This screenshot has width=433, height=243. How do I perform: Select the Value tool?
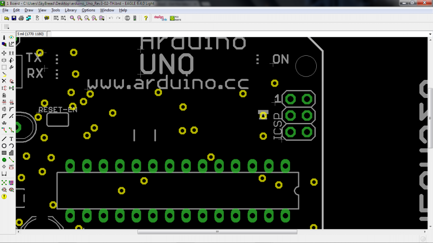tap(11, 102)
